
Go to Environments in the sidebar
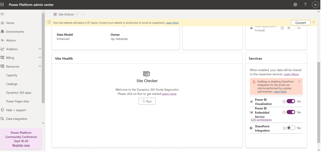15,32
